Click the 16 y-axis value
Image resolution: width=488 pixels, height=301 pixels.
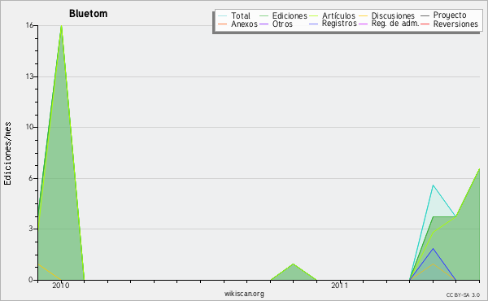[29, 25]
